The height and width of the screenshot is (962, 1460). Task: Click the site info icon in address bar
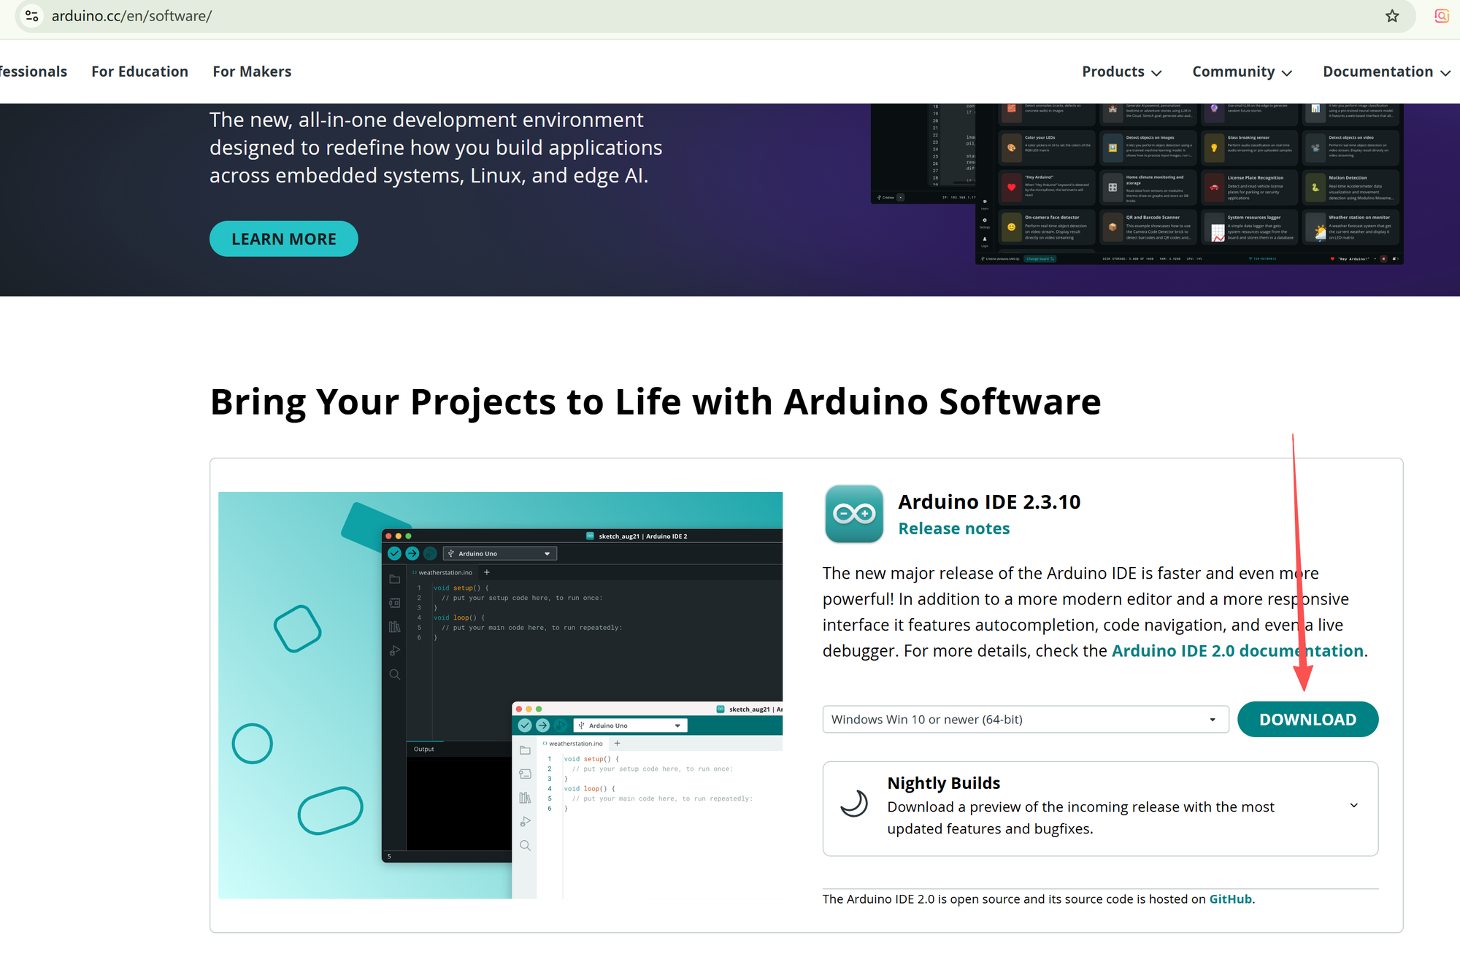[31, 15]
